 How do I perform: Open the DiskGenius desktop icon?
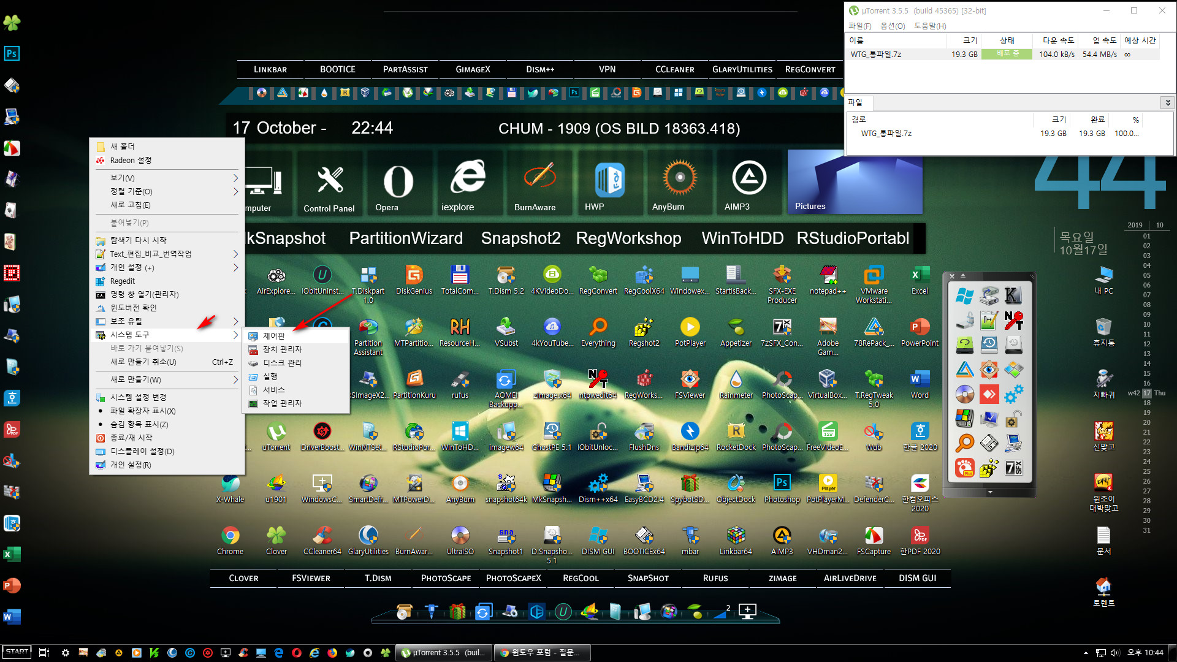(x=414, y=280)
